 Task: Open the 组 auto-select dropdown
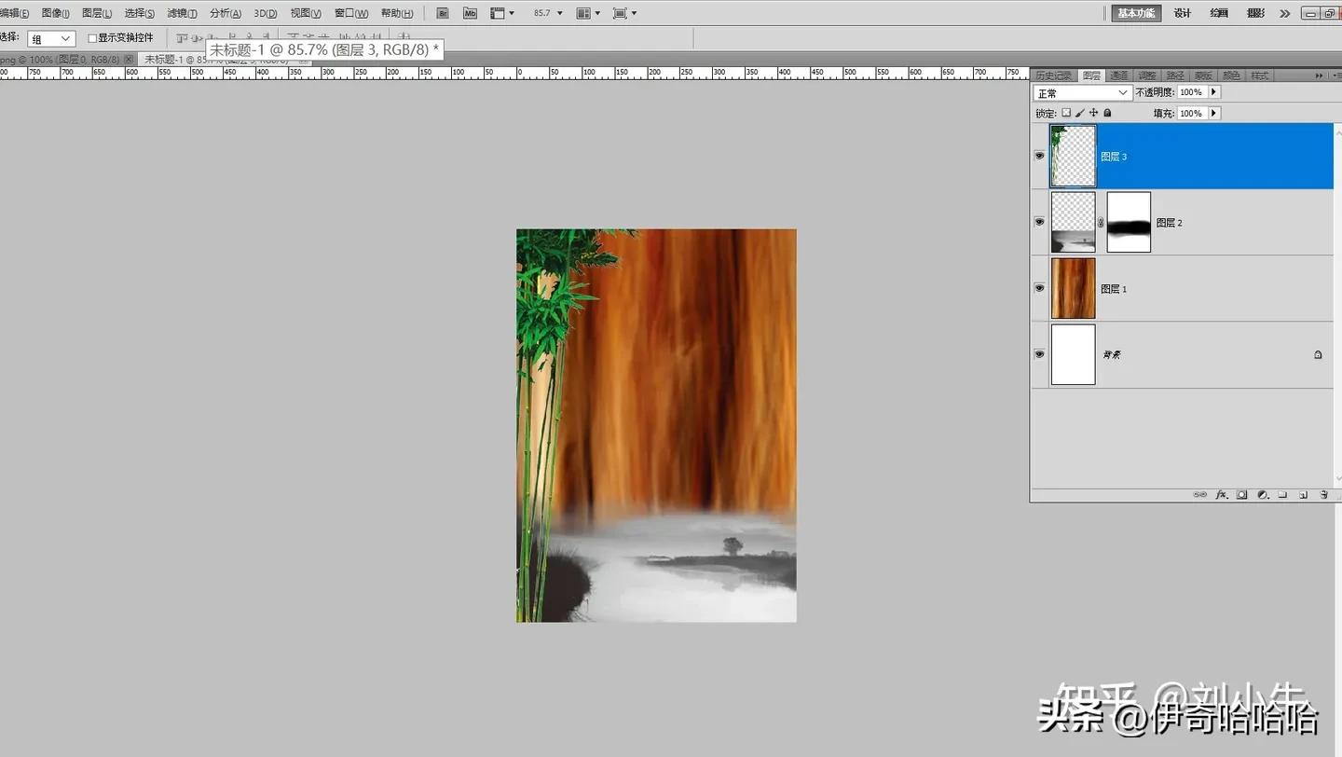[x=51, y=39]
